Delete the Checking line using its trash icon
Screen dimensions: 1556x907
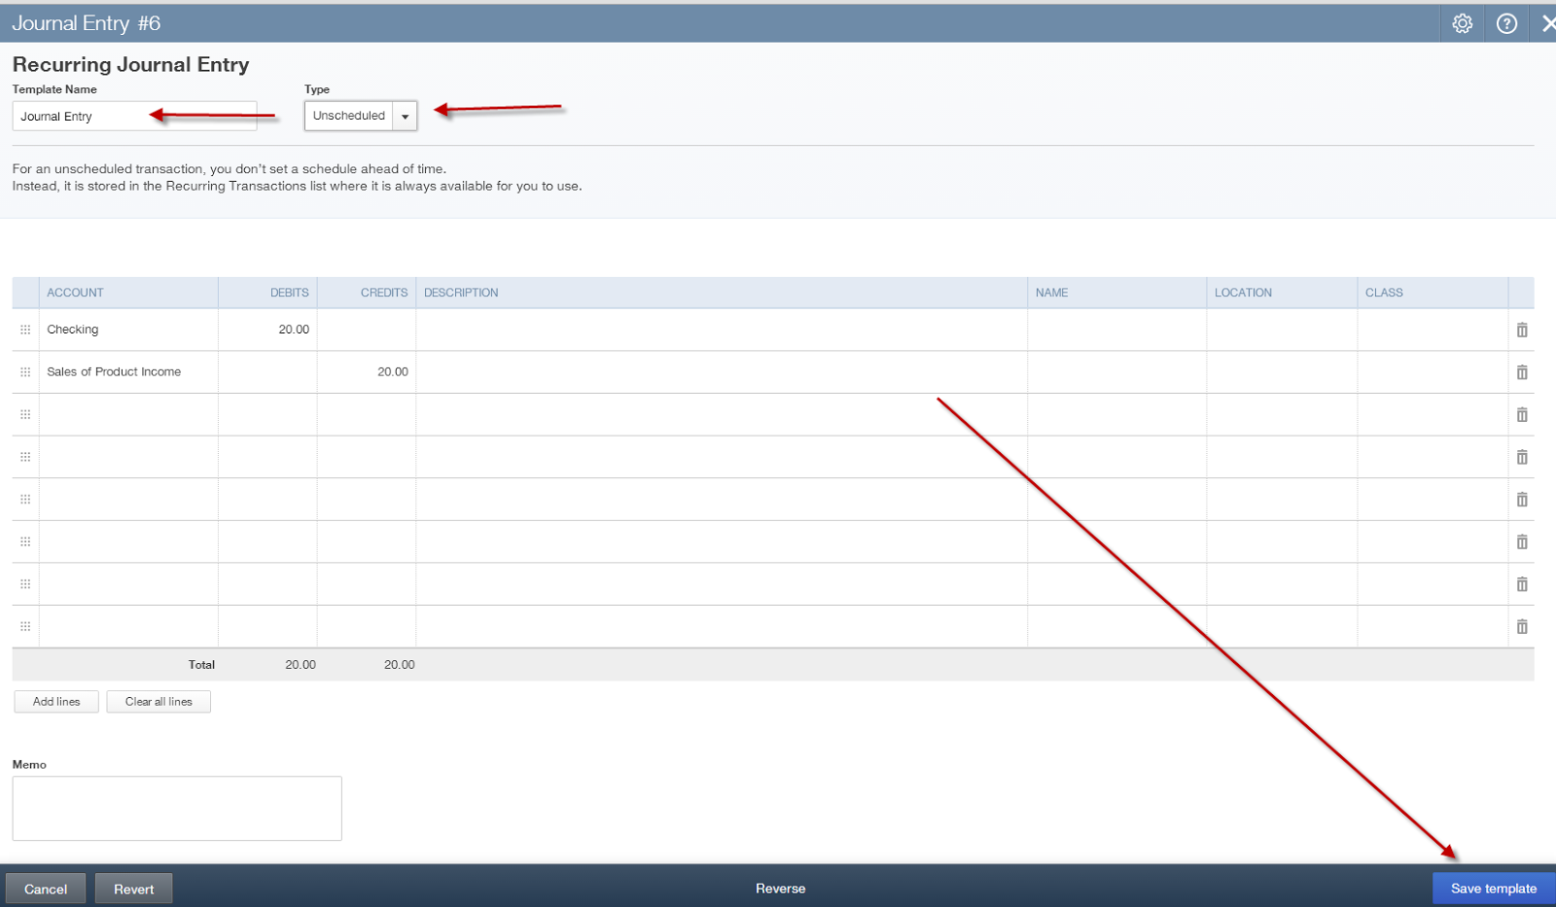pos(1522,330)
